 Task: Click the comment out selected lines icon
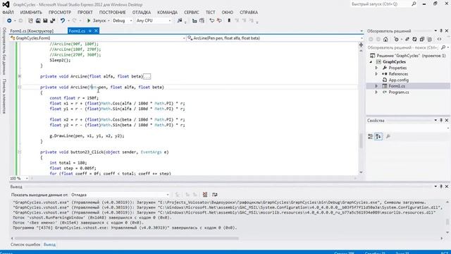[x=211, y=20]
